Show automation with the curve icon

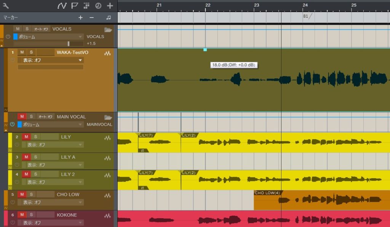pos(62,5)
